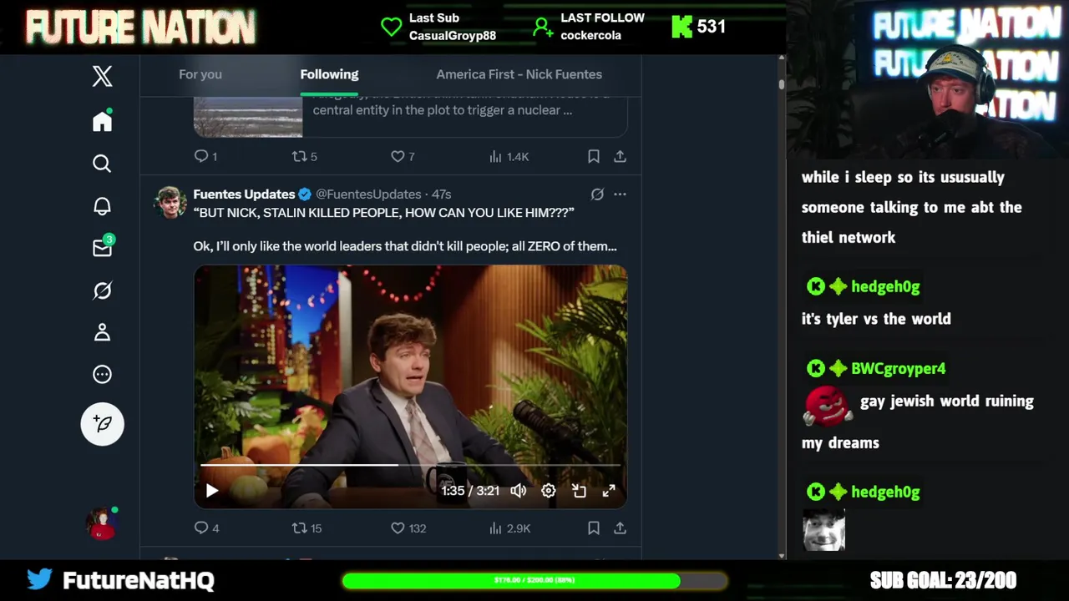View analytics showing 2.9K views
This screenshot has height=601, width=1069.
click(x=509, y=528)
